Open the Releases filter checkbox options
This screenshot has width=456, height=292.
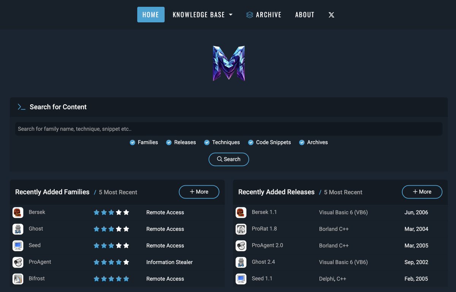point(169,142)
